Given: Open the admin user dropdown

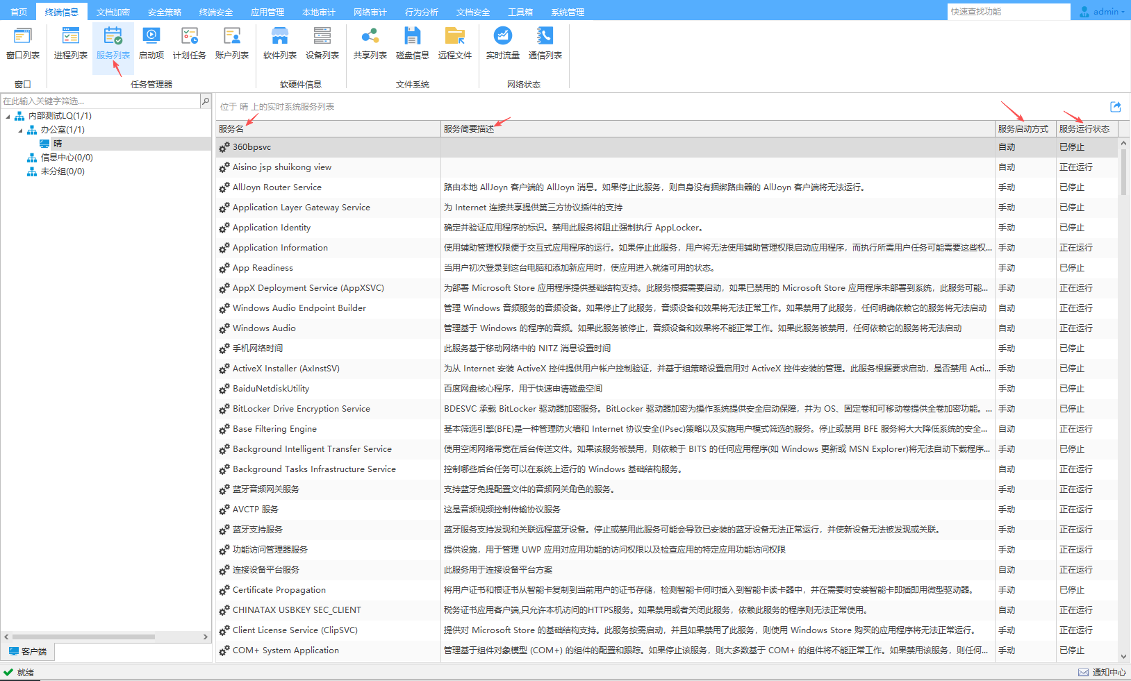Looking at the screenshot, I should (x=1103, y=12).
